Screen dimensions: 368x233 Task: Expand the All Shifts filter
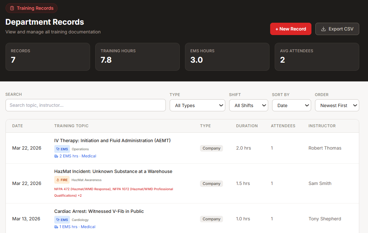(x=249, y=105)
